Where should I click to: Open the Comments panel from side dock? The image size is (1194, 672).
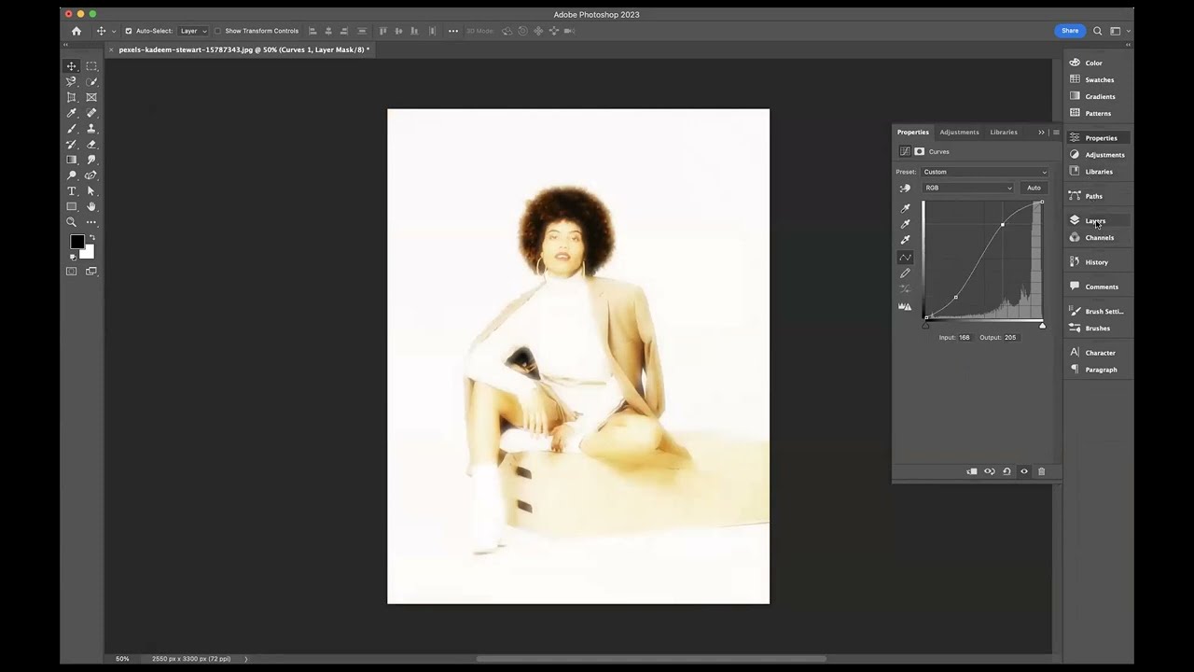tap(1101, 287)
